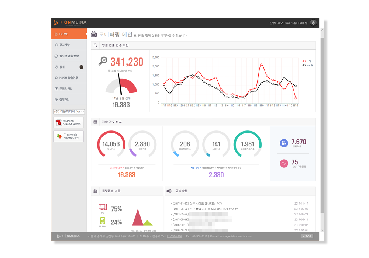Click the 7,670 컨텐츠 수 value
Image resolution: width=369 pixels, height=258 pixels.
click(x=299, y=142)
